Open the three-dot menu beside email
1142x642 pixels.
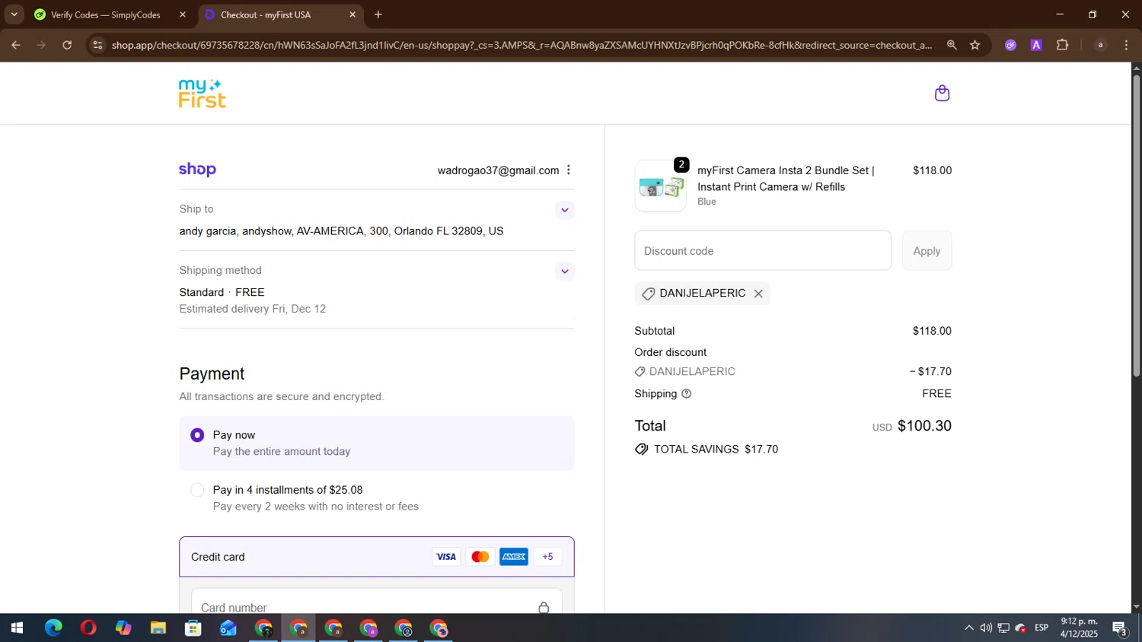pos(569,170)
